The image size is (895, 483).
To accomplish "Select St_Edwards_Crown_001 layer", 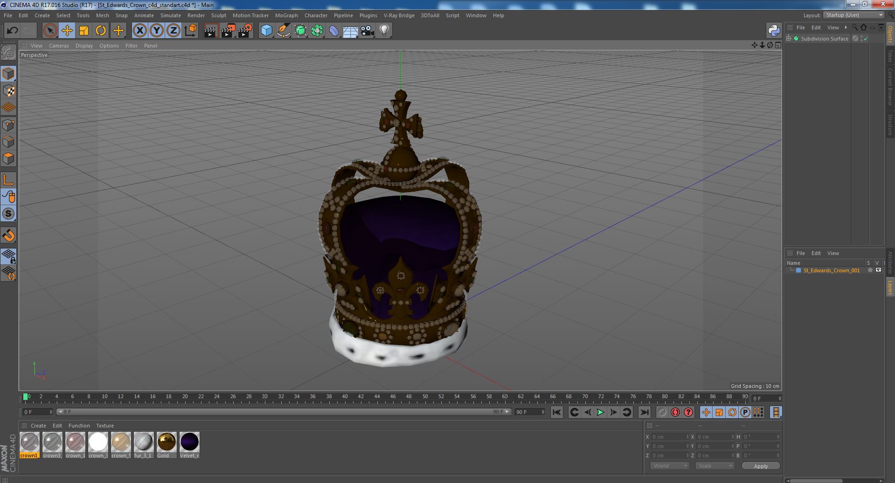I will click(x=831, y=270).
